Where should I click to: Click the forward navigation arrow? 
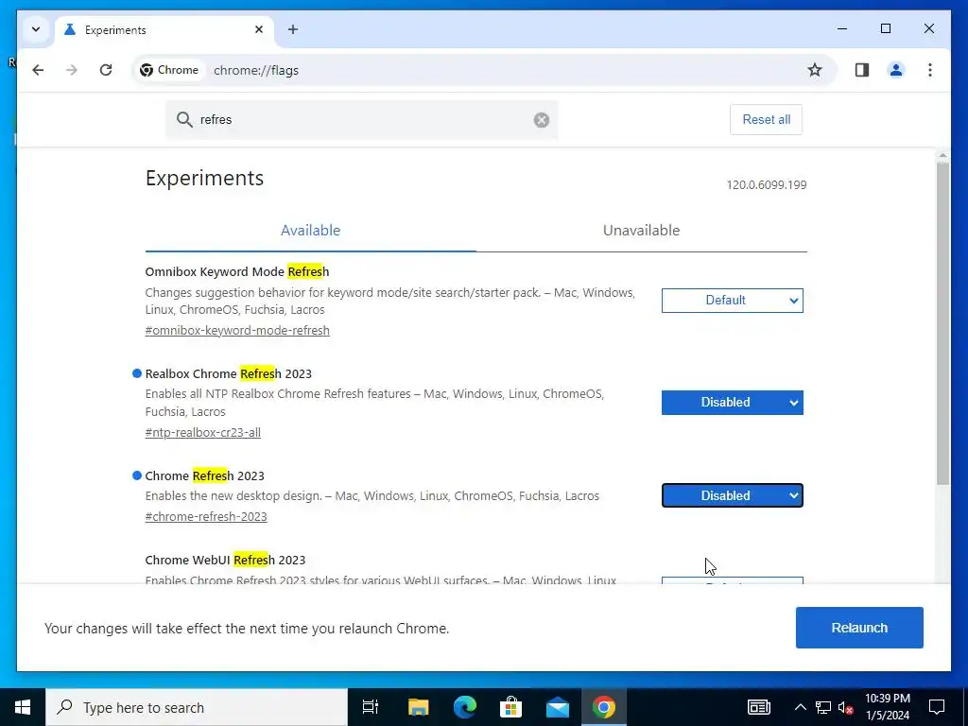72,70
